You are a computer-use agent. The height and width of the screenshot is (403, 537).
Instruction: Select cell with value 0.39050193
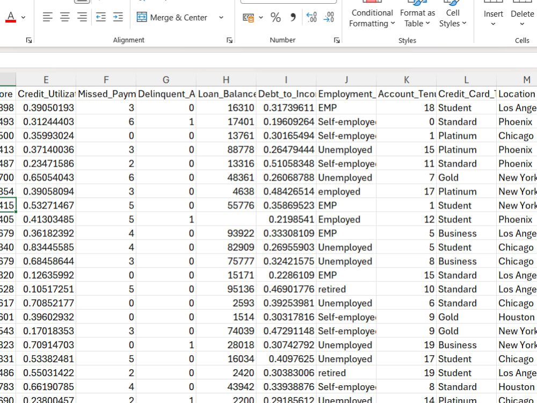[x=46, y=108]
